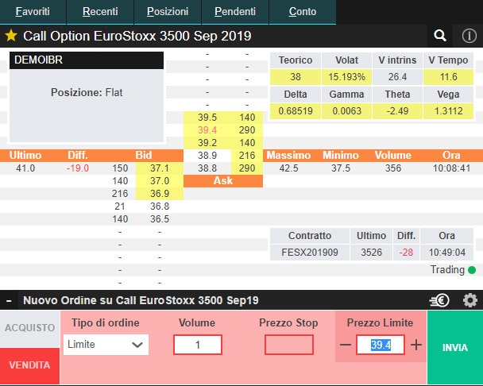
Task: Toggle the yellow favorite star
Action: [x=11, y=36]
